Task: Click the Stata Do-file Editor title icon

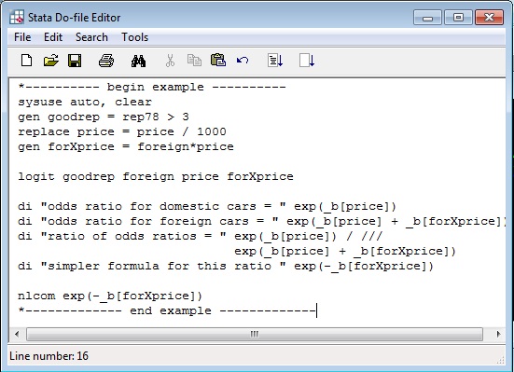Action: coord(17,17)
